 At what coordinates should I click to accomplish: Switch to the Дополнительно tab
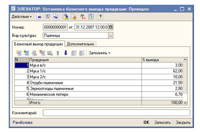coord(80,44)
